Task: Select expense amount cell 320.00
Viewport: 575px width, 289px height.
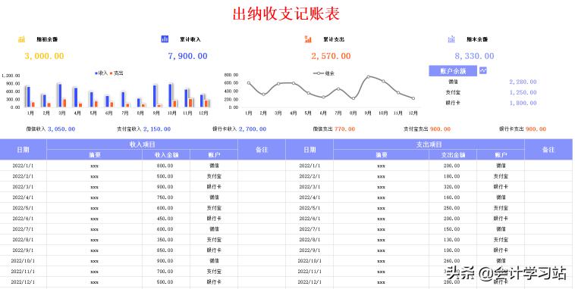Action: coord(452,187)
